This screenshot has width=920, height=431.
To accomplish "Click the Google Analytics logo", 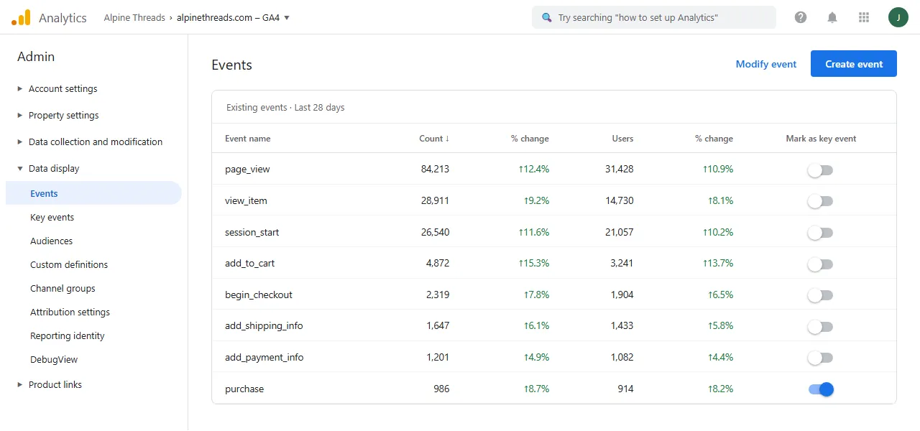I will pos(21,17).
